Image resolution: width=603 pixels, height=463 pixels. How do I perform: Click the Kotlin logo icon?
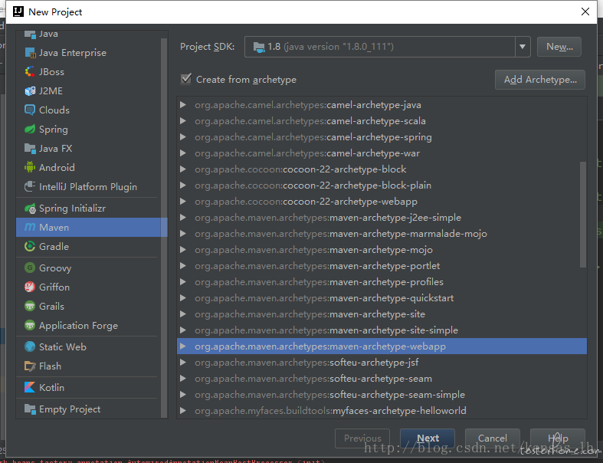30,387
